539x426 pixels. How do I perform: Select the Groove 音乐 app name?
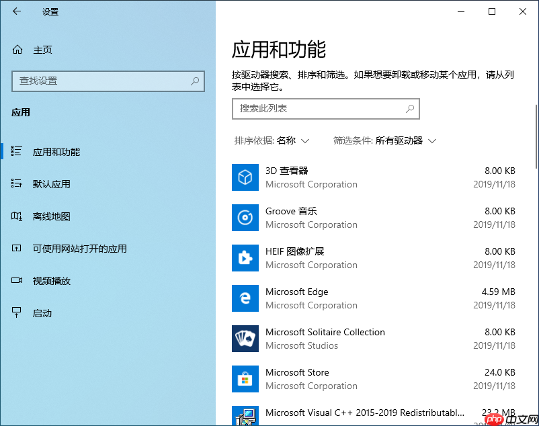click(x=291, y=211)
